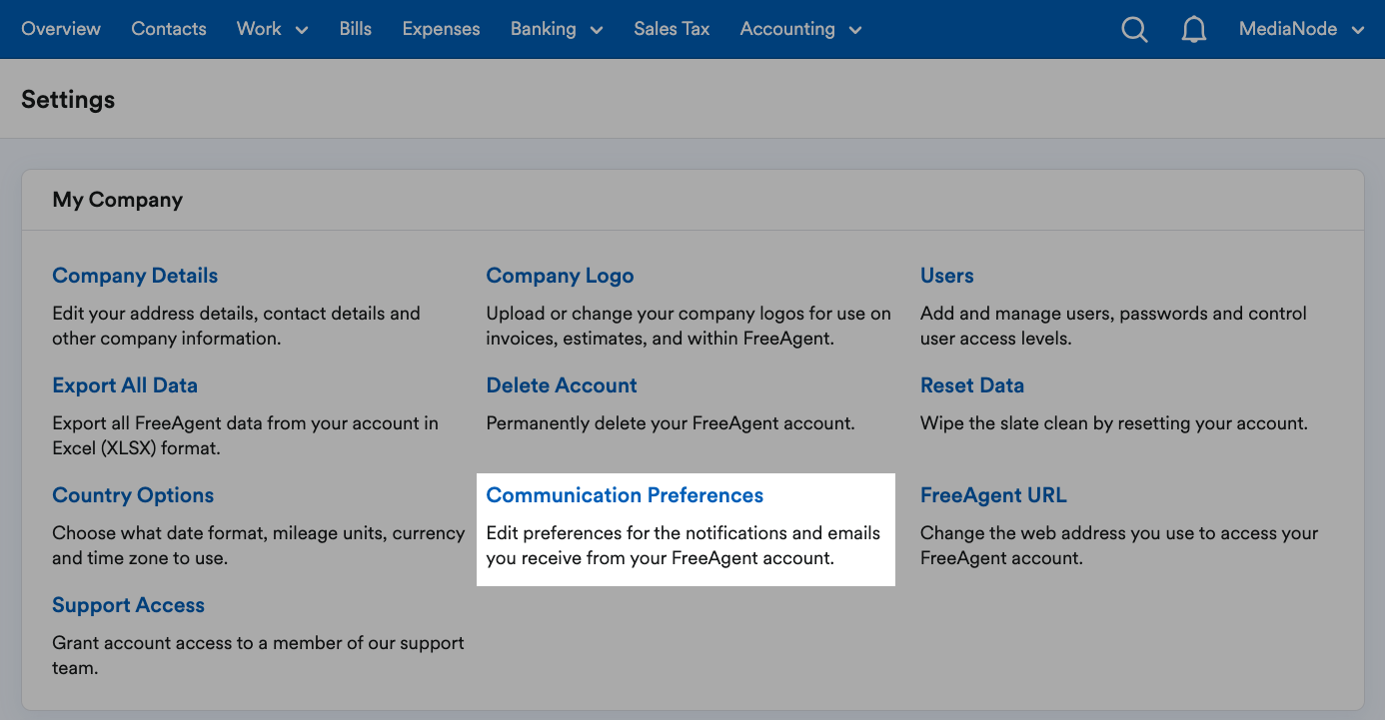
Task: Open the Country Options link
Action: pos(133,495)
